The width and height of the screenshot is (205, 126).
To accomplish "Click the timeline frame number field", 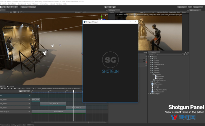I will [x=23, y=88].
